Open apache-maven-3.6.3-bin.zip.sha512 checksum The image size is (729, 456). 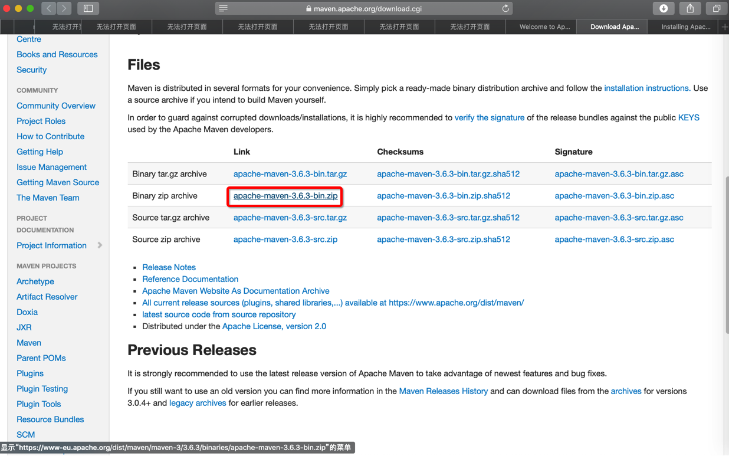pyautogui.click(x=444, y=196)
